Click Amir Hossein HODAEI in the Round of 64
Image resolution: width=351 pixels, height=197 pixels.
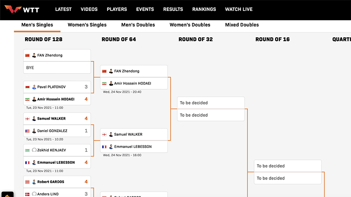coord(133,84)
